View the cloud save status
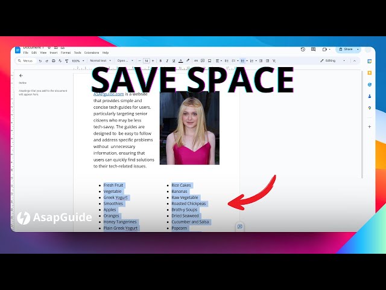Viewport: 386px width, 290px height. tap(63, 47)
